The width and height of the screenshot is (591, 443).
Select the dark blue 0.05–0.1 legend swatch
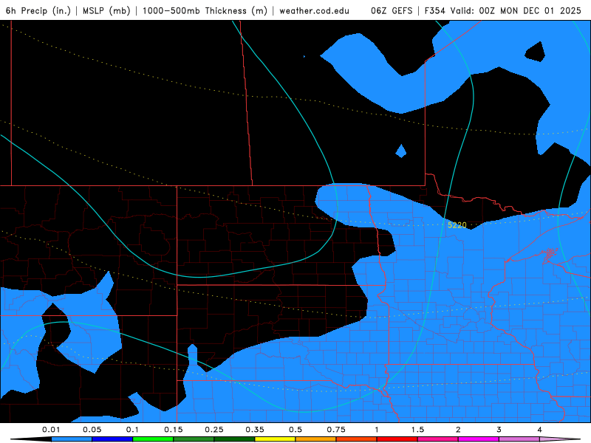(112, 439)
